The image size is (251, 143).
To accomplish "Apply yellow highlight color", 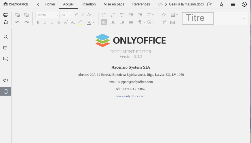I will tap(80, 22).
